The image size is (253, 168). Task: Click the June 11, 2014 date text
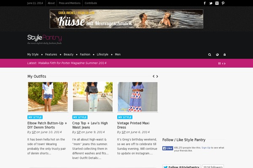click(35, 3)
